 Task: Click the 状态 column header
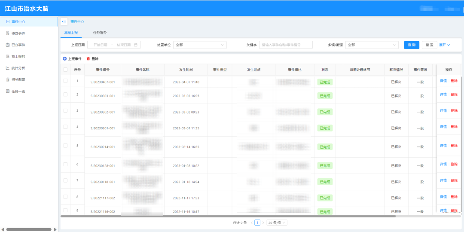click(x=325, y=70)
